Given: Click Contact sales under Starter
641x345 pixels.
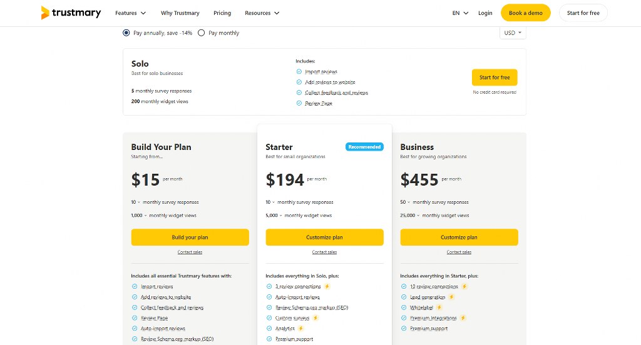Looking at the screenshot, I should pyautogui.click(x=324, y=252).
